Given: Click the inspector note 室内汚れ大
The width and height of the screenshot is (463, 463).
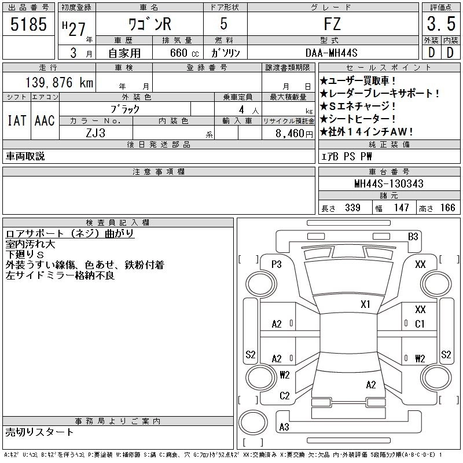Looking at the screenshot, I should (30, 244).
